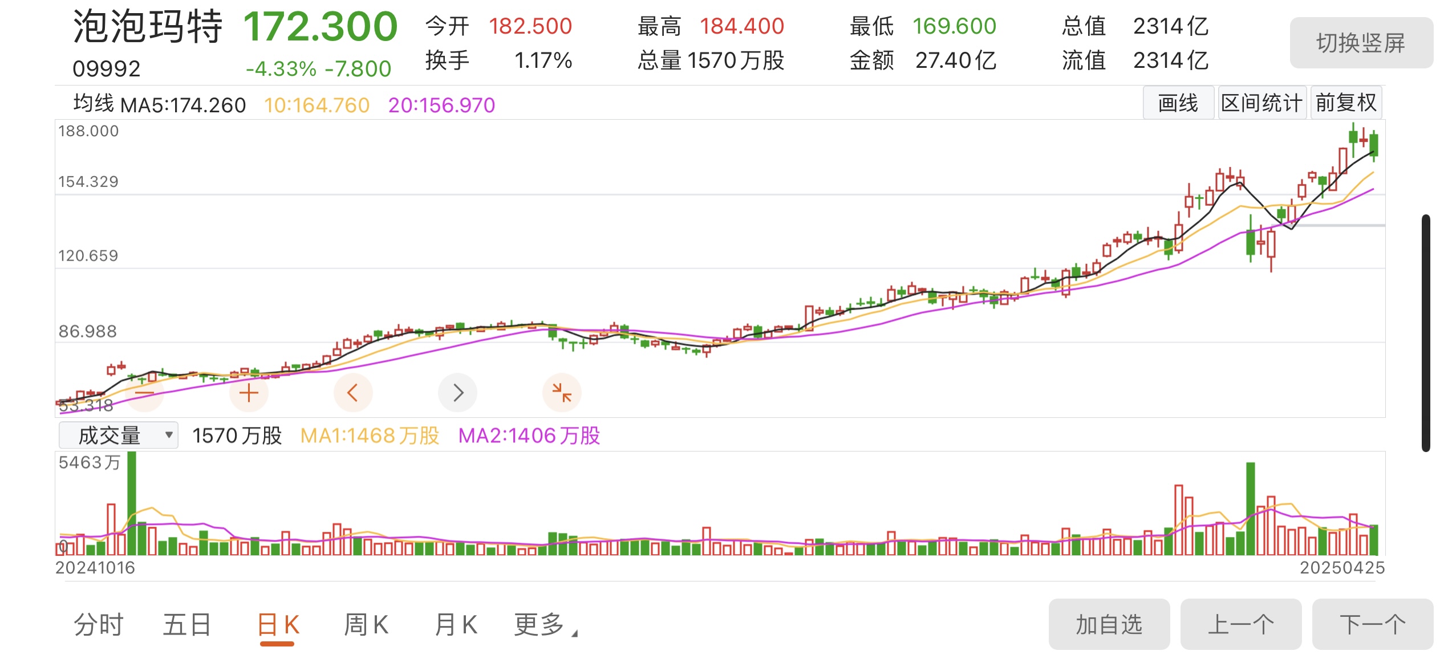Click the opening price 182.500
This screenshot has width=1444, height=667.
[530, 26]
